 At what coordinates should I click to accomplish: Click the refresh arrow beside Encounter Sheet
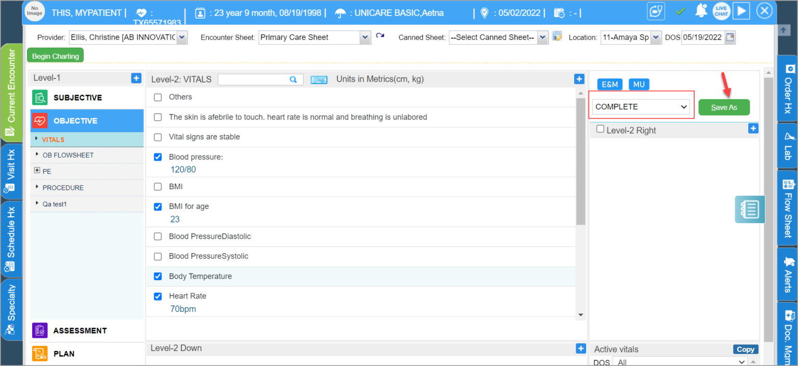(x=380, y=36)
